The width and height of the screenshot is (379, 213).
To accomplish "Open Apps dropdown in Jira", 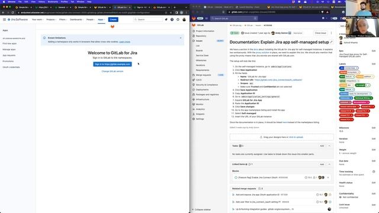I will click(101, 20).
